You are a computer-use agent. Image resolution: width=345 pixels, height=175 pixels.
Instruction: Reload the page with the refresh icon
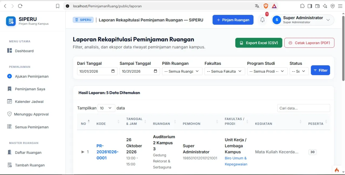click(x=20, y=6)
